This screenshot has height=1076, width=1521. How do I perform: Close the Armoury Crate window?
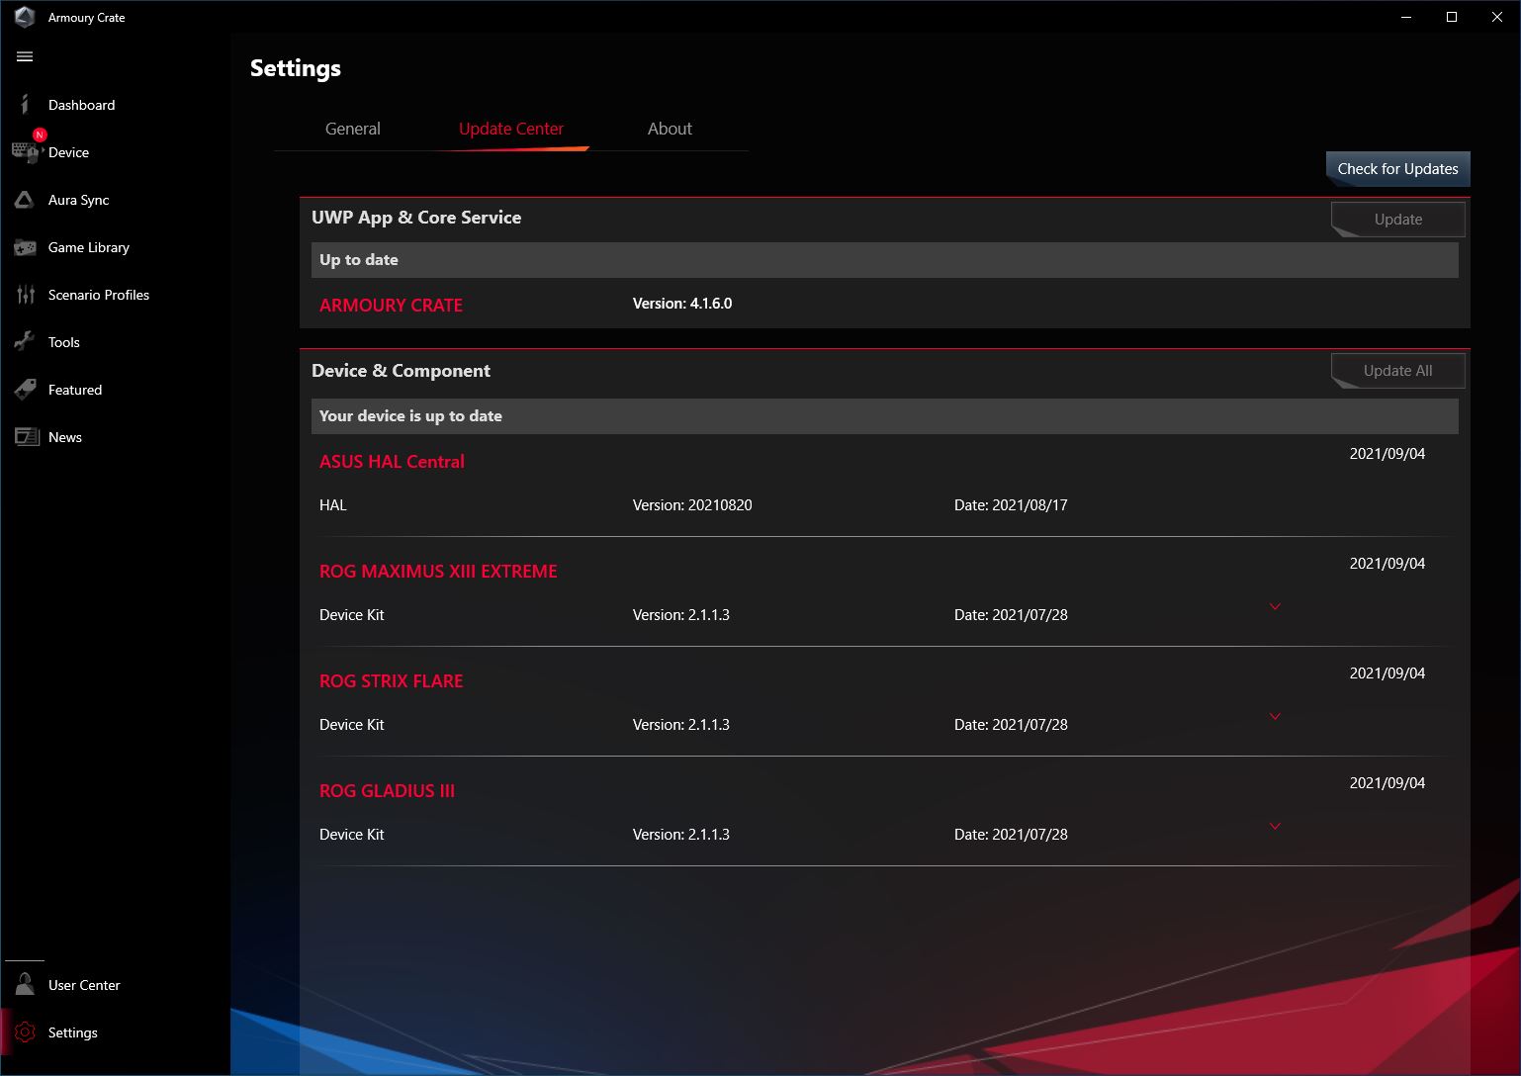[x=1497, y=17]
